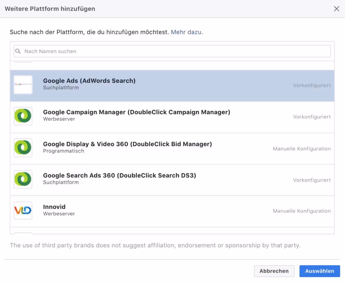Click Vorkonfiguriert label in Google Ads row
This screenshot has height=282, width=345.
tap(312, 85)
